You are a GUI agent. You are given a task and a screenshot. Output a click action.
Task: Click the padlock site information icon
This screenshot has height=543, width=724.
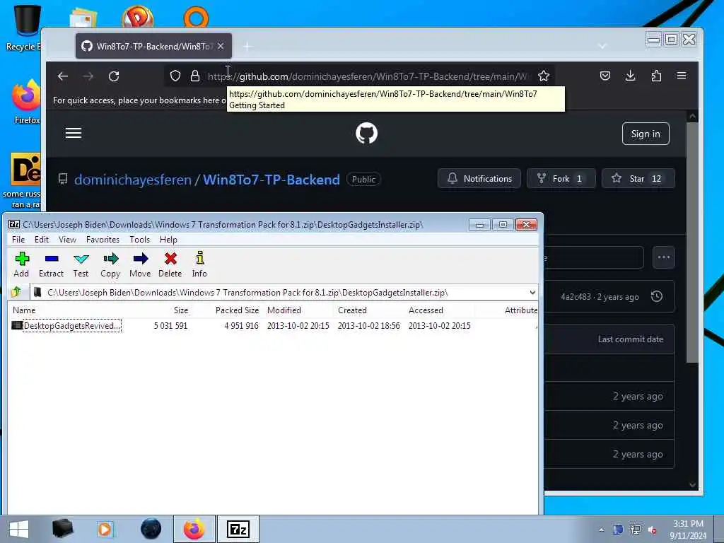[195, 76]
